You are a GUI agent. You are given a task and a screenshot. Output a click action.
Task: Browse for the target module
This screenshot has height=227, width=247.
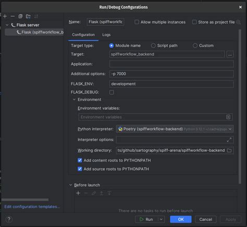coord(230,54)
